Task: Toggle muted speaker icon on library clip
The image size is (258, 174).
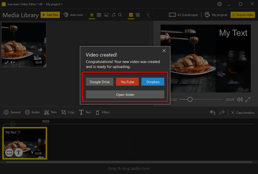Action: [13, 63]
